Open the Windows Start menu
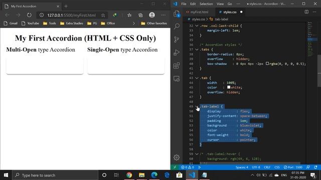 pos(6,175)
